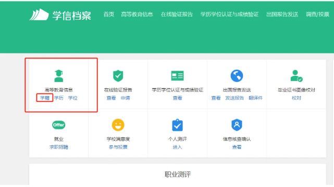Screen dimensions: 334x187
Task: Click the 信息核查确认 card title
Action: [x=237, y=139]
